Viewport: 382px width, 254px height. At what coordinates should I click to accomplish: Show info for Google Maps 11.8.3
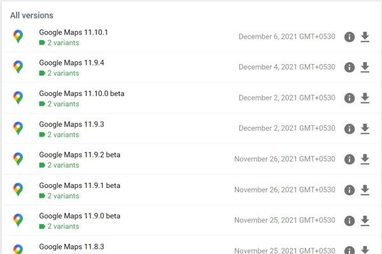350,250
